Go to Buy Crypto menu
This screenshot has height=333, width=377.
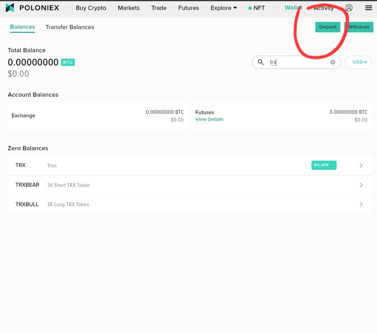pos(91,8)
